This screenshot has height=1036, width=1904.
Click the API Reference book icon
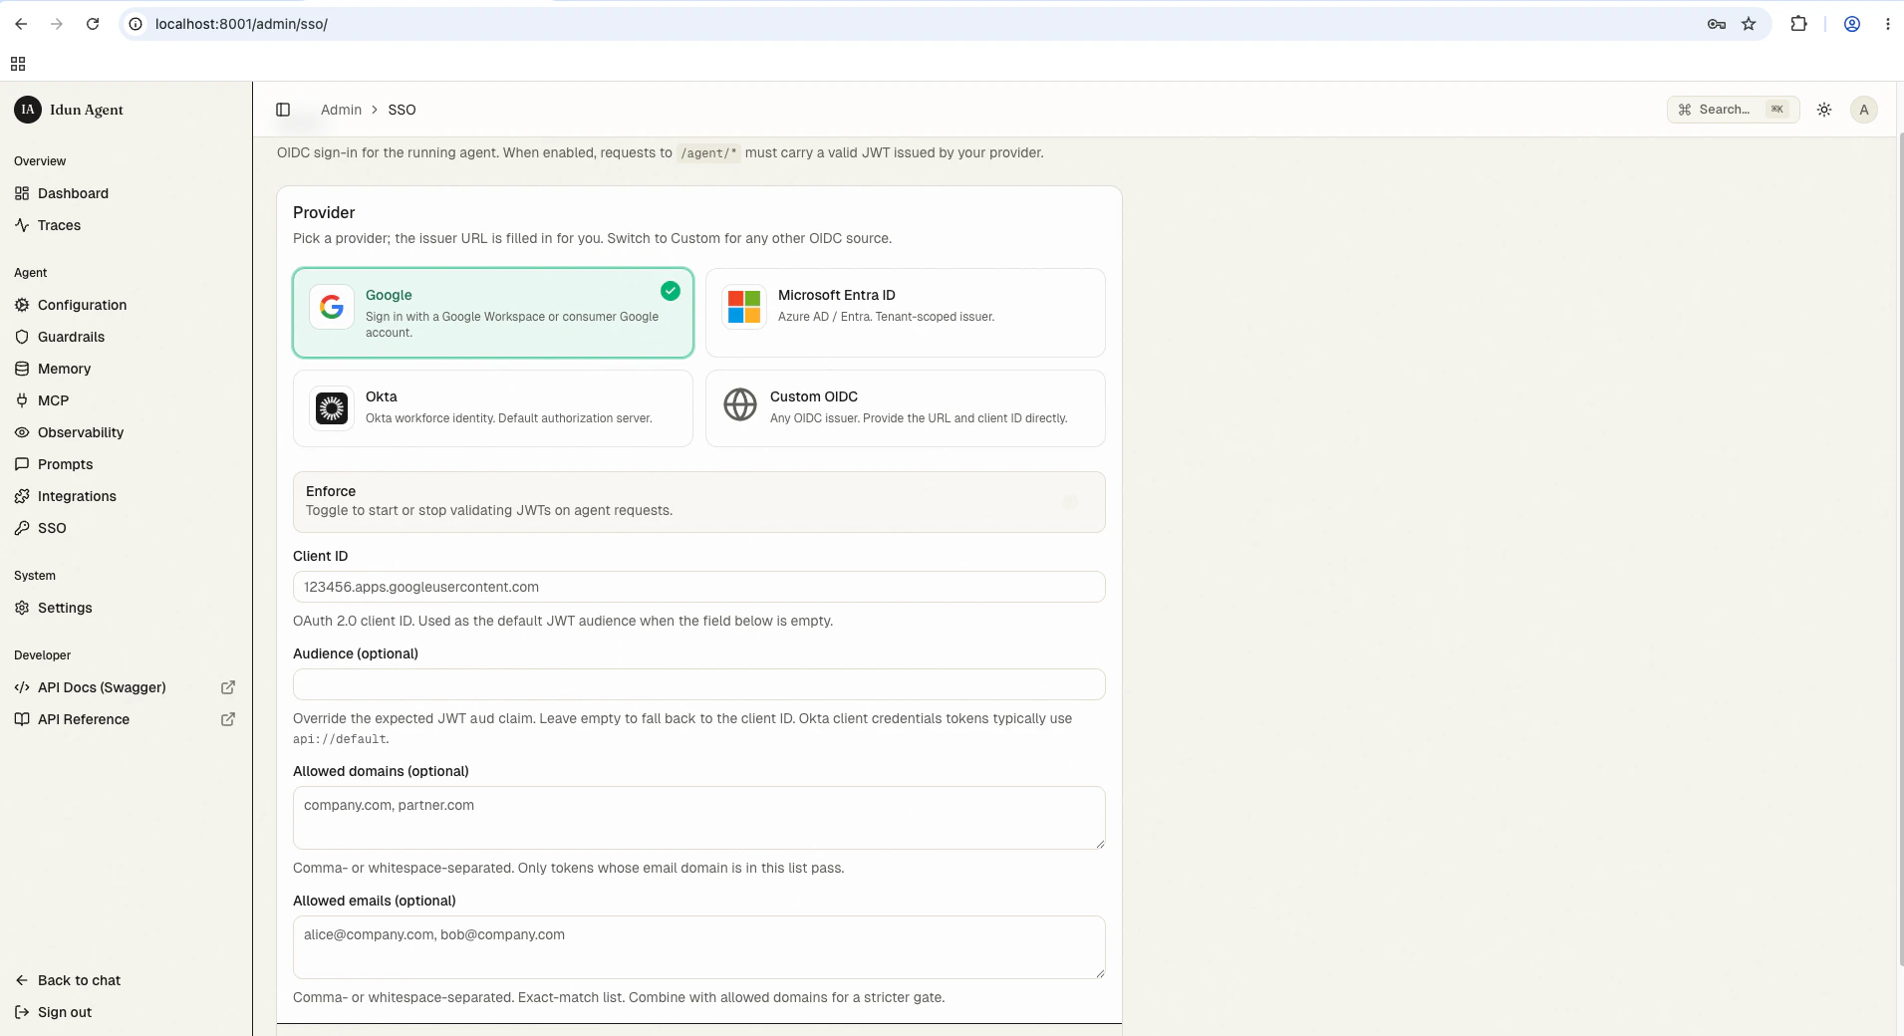(x=22, y=719)
